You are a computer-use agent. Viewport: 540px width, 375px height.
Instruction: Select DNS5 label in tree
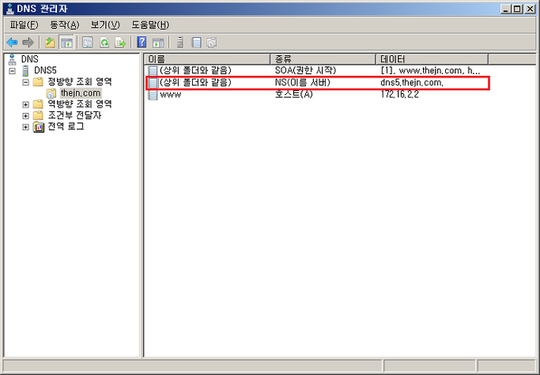[45, 70]
